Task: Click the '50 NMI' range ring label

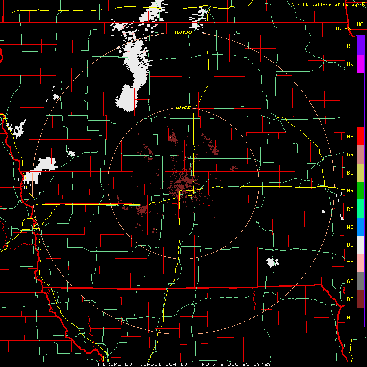Action: (x=183, y=108)
